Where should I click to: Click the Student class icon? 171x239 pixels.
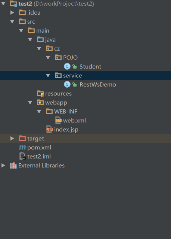click(x=67, y=66)
